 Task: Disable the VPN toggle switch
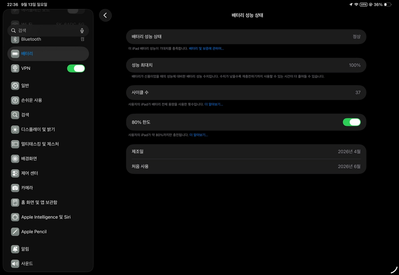[x=76, y=69]
